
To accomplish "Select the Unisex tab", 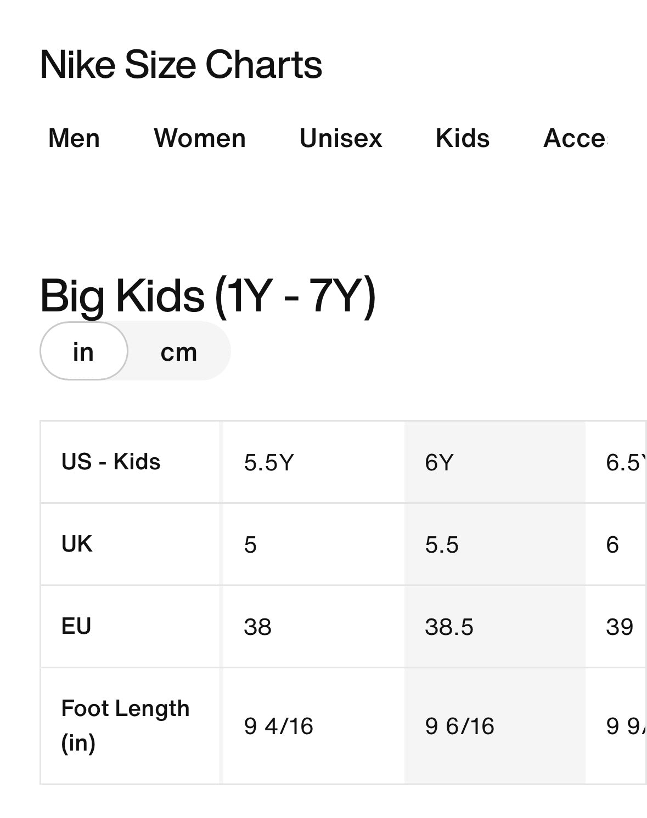I will click(x=340, y=138).
